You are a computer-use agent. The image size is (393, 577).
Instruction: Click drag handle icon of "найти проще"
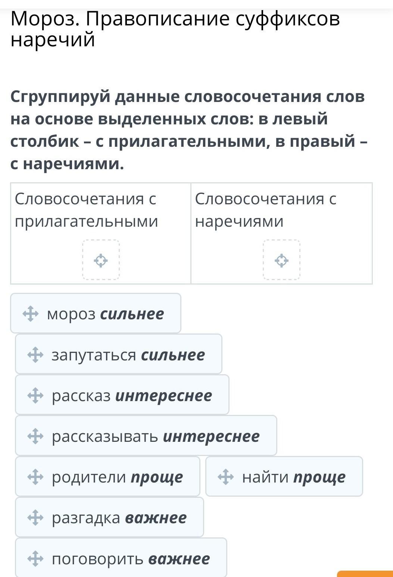tap(225, 477)
